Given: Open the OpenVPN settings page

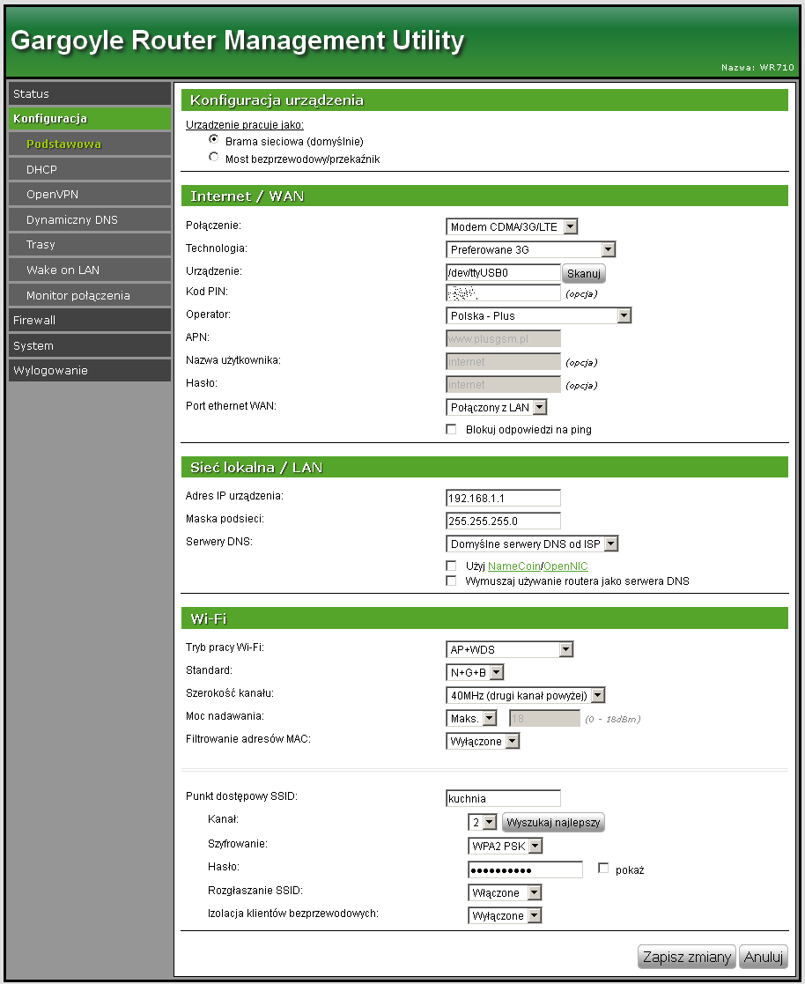Looking at the screenshot, I should (89, 194).
